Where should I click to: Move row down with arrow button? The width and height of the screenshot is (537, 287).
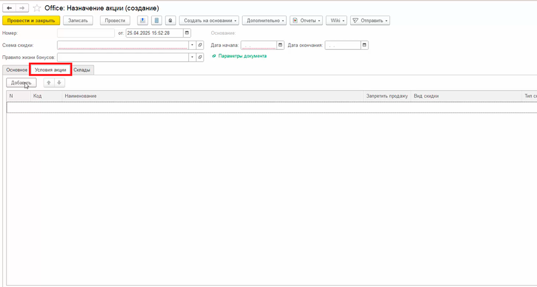click(59, 83)
